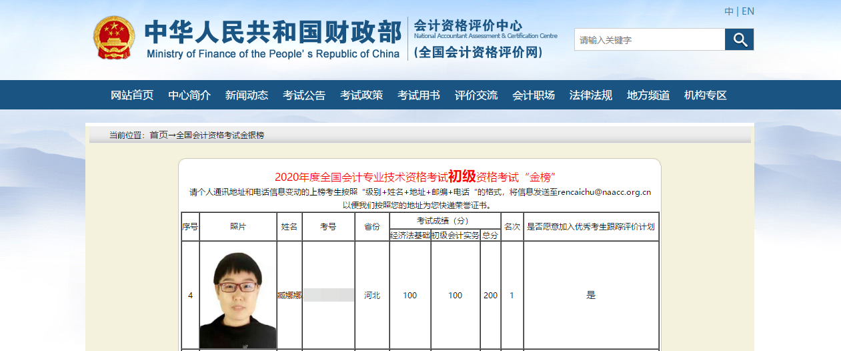Open 网站首页 in navigation bar

132,95
